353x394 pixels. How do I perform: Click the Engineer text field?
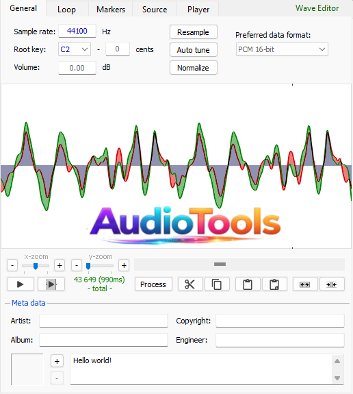(x=280, y=340)
